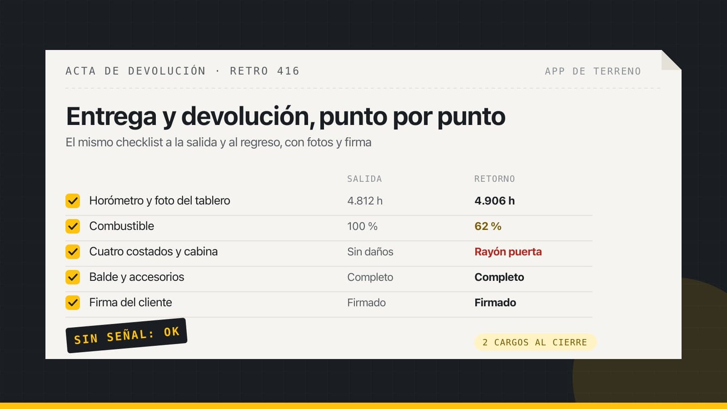Click the 4.812 h salida value
This screenshot has width=727, height=409.
coord(365,201)
